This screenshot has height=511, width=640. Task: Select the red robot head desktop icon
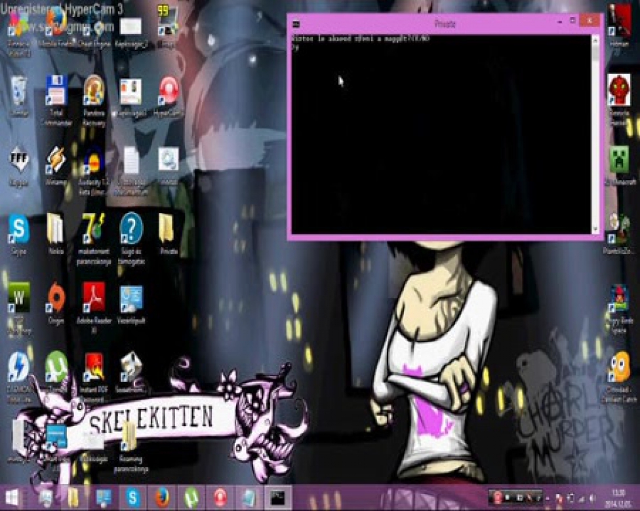[619, 100]
